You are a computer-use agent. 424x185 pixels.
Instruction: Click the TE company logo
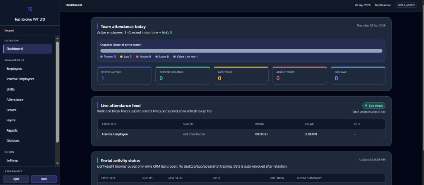30,9
